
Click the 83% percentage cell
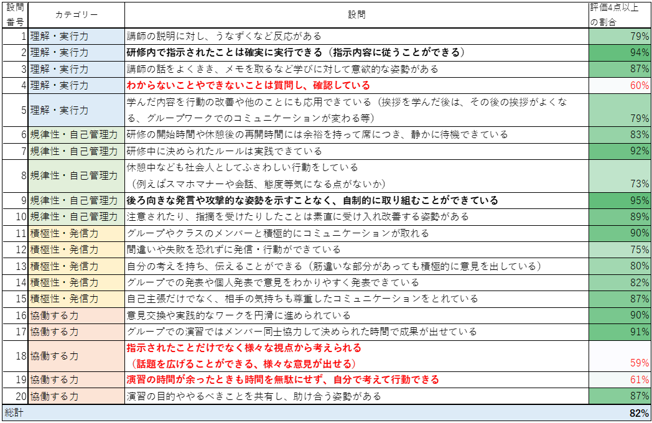coord(620,135)
